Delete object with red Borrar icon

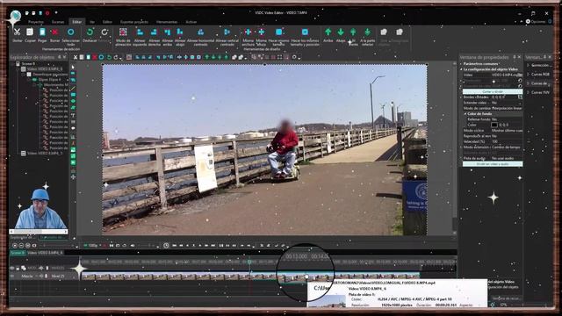[x=54, y=32]
